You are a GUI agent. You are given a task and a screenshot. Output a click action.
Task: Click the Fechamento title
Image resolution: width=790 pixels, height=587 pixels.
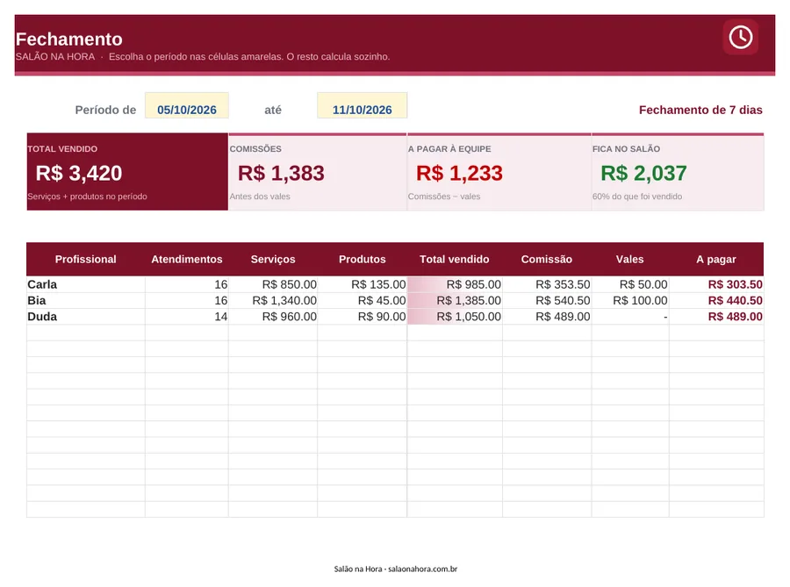pos(69,39)
